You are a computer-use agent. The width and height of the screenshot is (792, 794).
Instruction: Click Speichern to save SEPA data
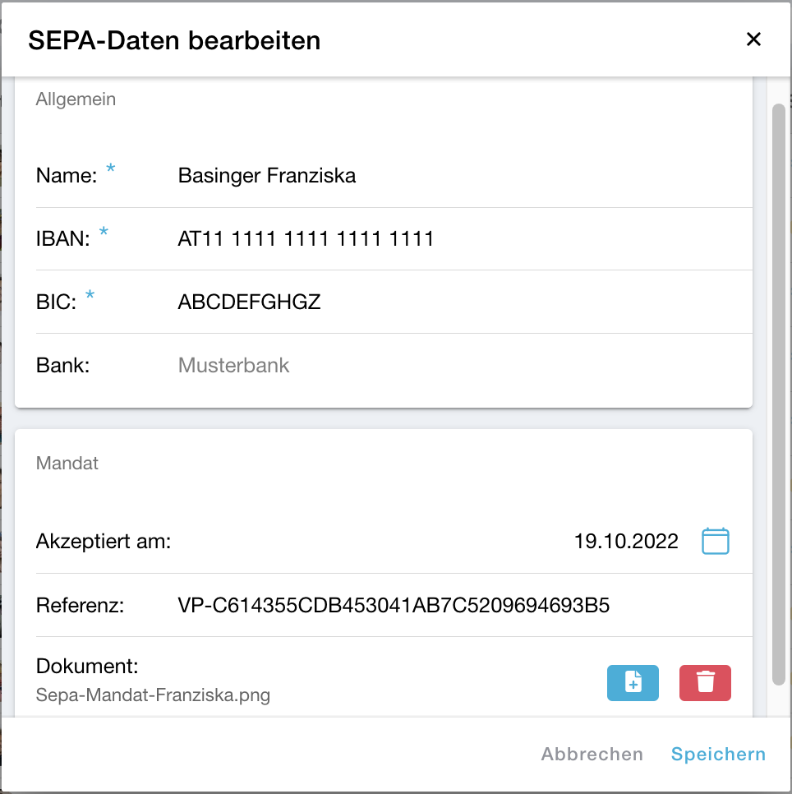coord(718,754)
